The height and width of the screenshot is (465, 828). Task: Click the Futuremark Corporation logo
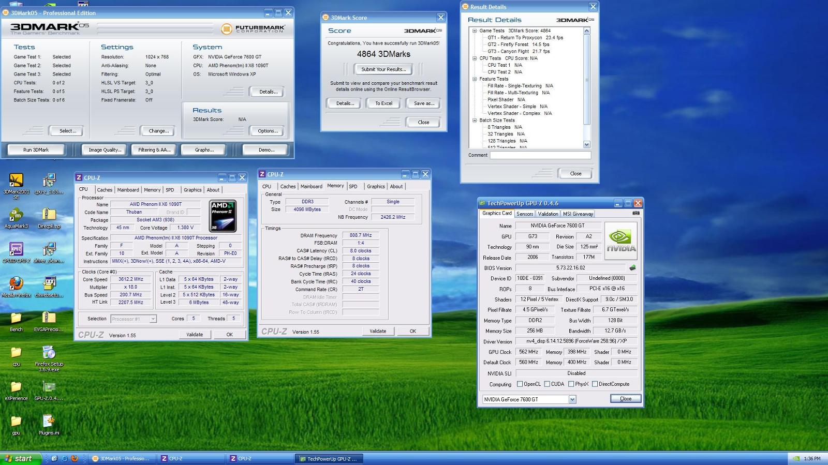(253, 29)
